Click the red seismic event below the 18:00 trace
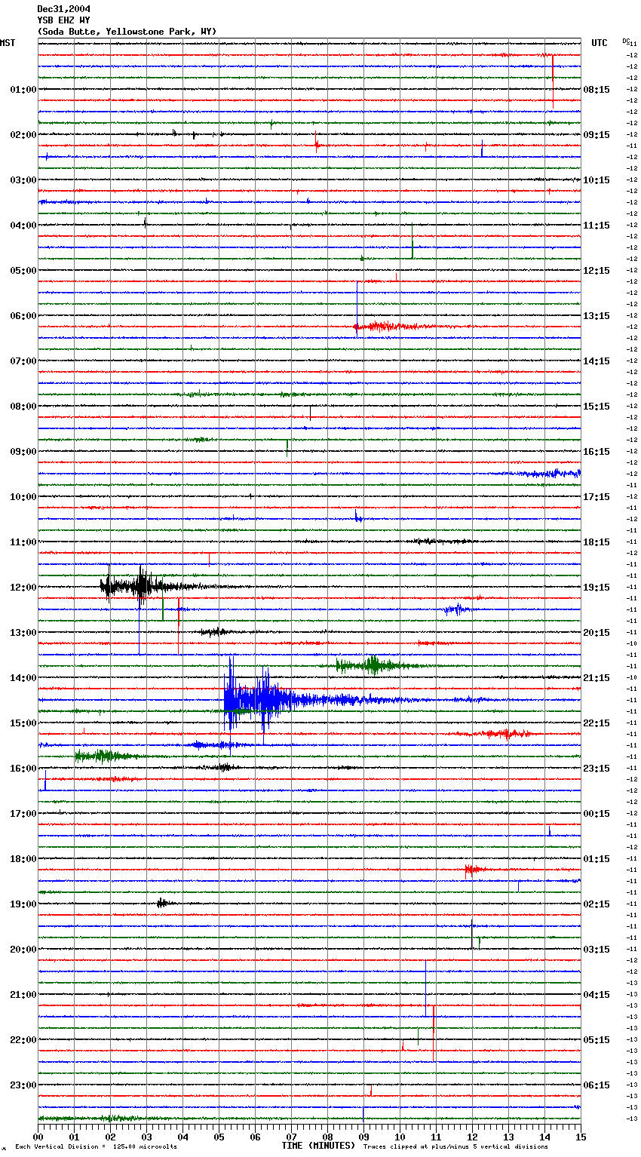This screenshot has height=1157, width=641. tap(475, 870)
